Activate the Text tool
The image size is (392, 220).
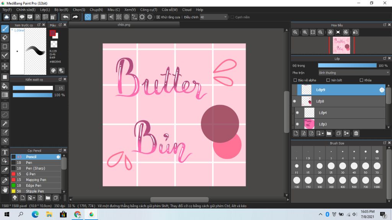tap(5, 152)
